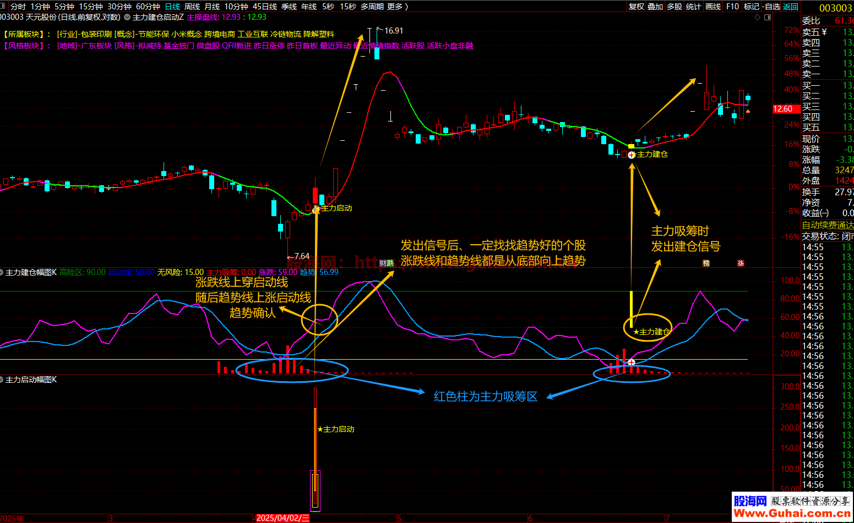Click the 小米概念 concept link
This screenshot has height=523, width=854.
pyautogui.click(x=187, y=34)
